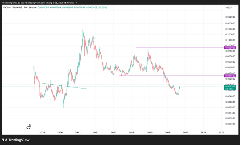Click the open value O0.007084
The width and height of the screenshot is (240, 145).
43,7
